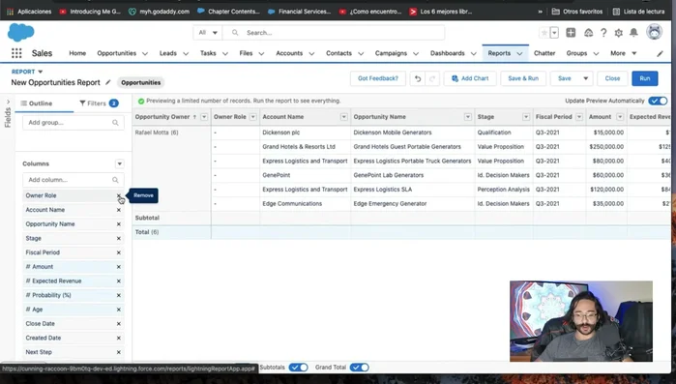The image size is (676, 384).
Task: Open the Home tab
Action: click(77, 53)
